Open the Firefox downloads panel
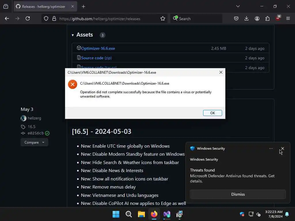This screenshot has height=221, width=295. pos(247,19)
